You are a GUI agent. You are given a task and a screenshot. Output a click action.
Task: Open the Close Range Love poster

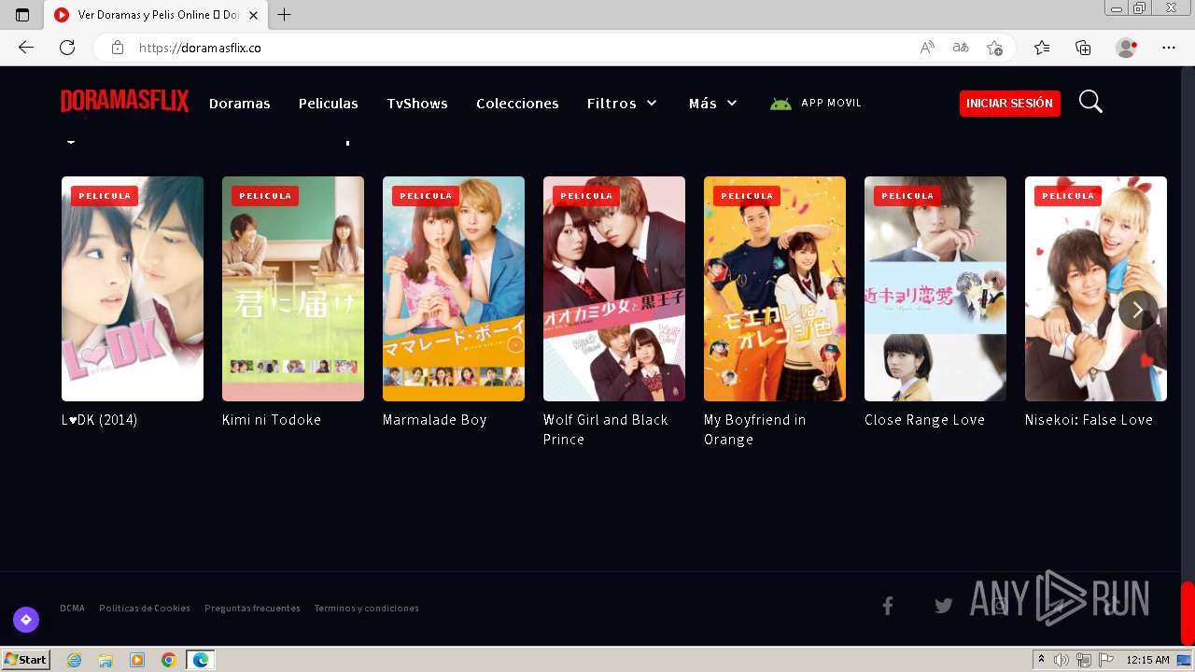(x=935, y=288)
